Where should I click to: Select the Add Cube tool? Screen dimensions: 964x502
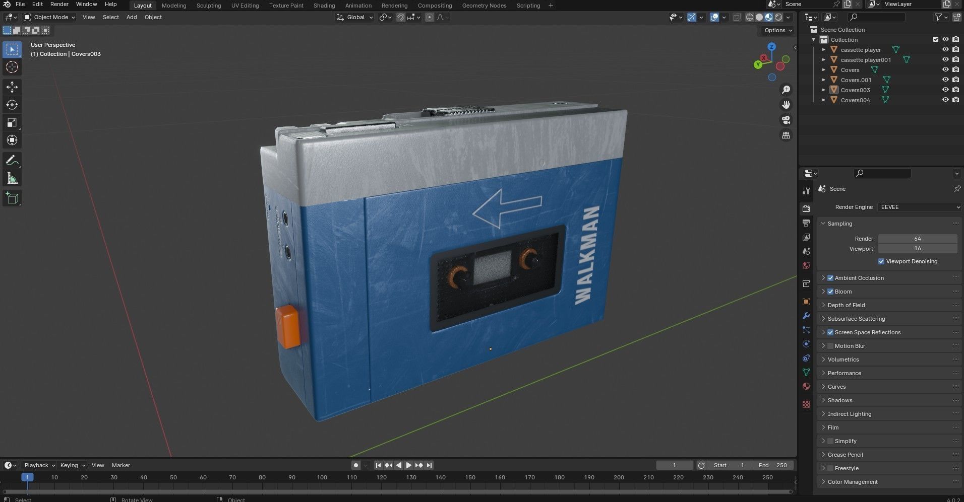pyautogui.click(x=12, y=198)
